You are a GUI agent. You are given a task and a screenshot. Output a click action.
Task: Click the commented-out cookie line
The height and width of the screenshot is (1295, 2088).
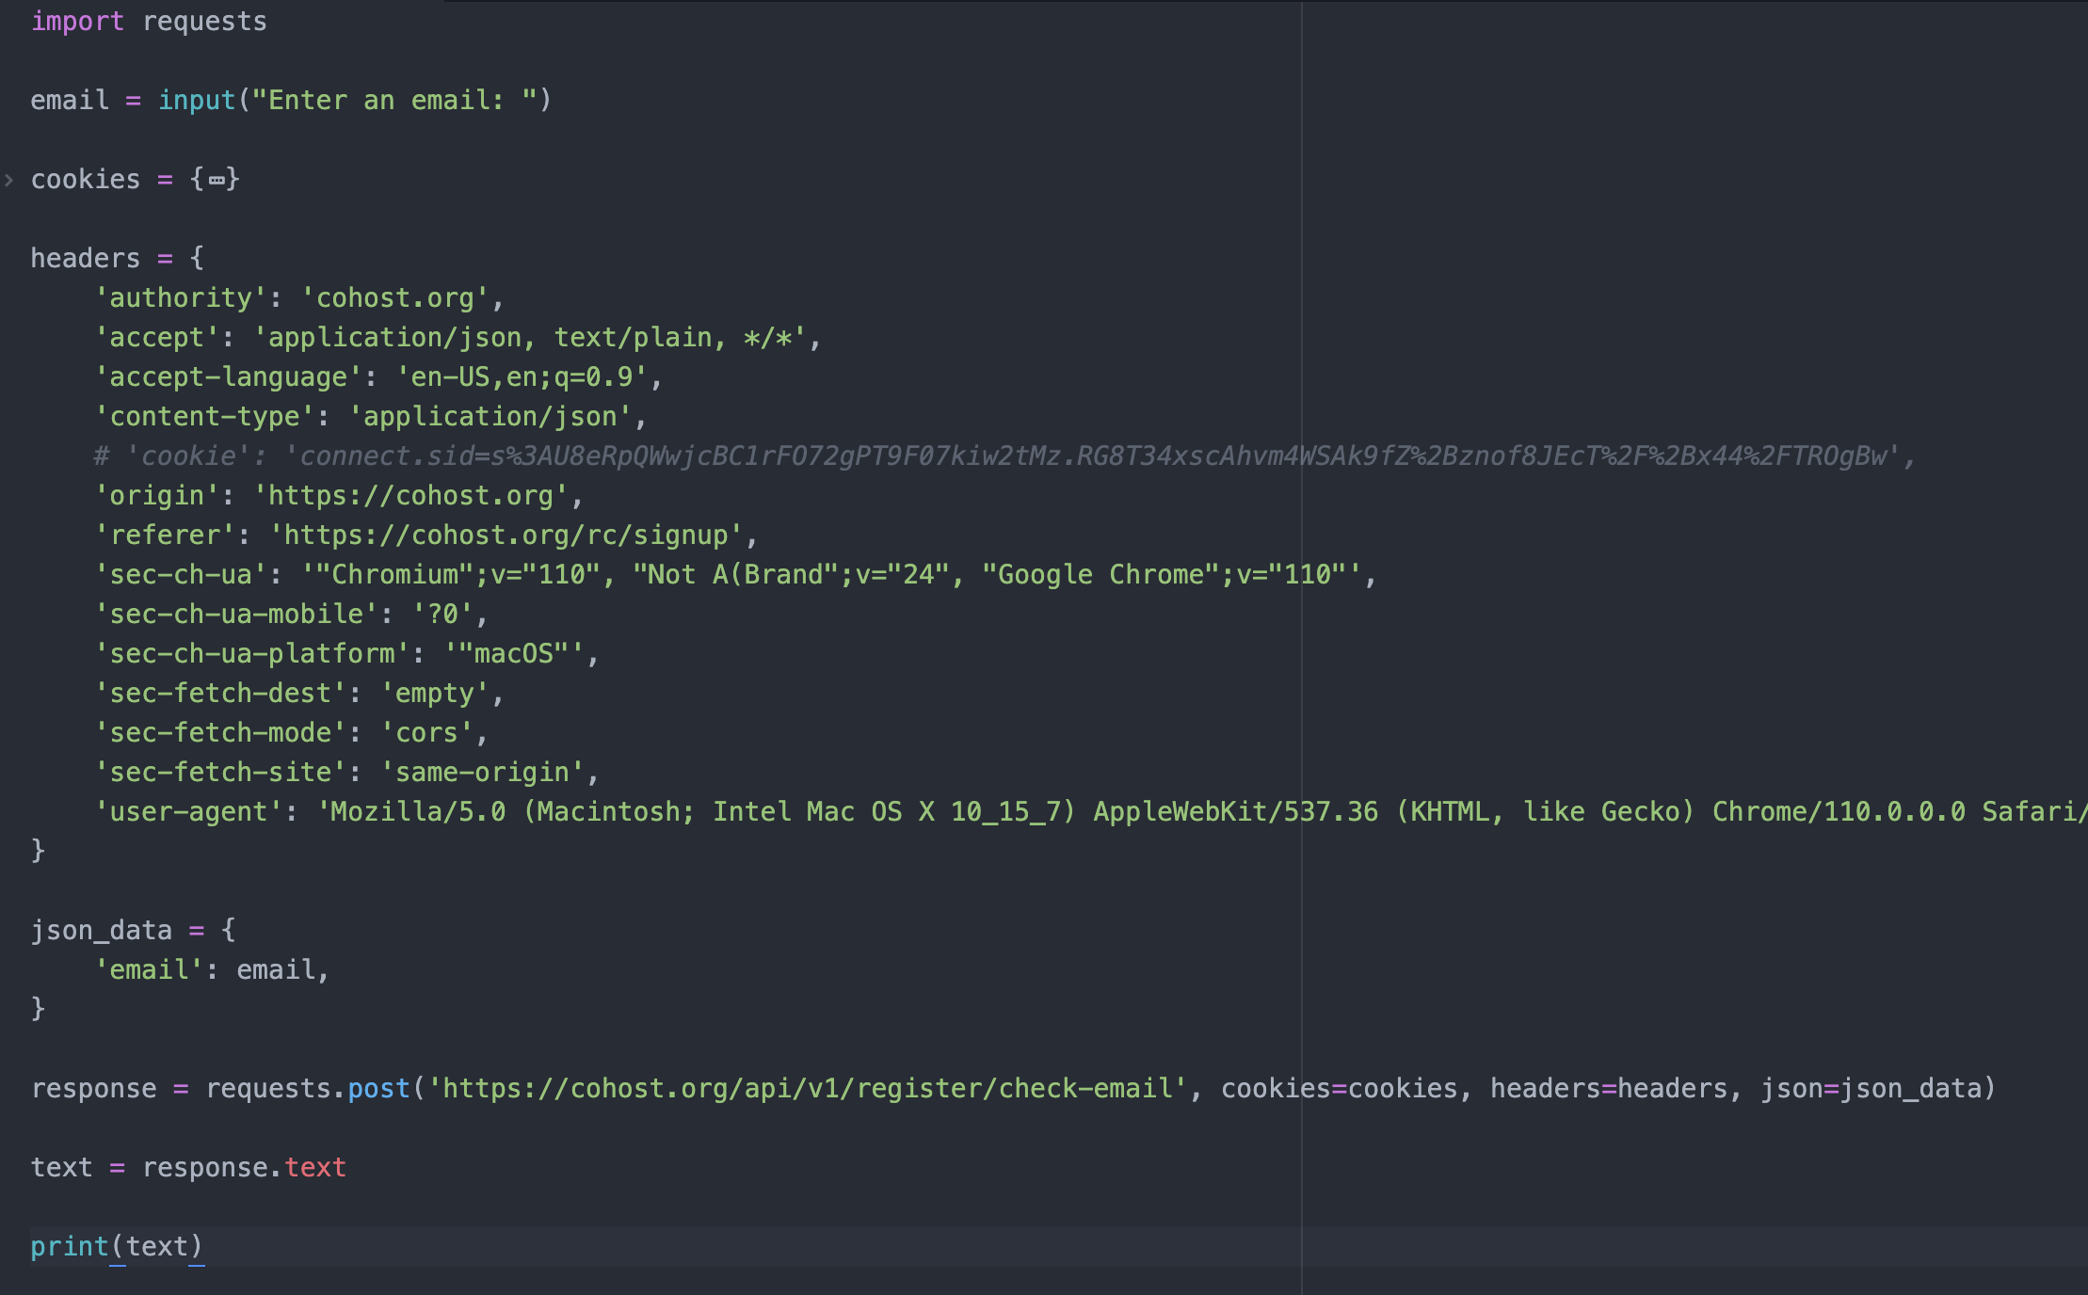(x=1004, y=456)
